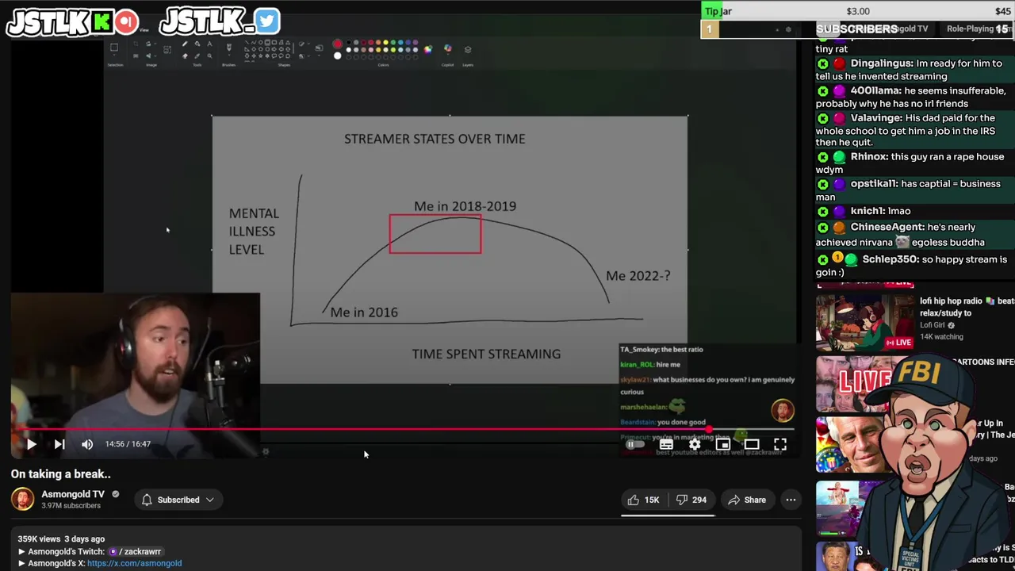The image size is (1015, 571).
Task: Open the YouTube player settings gear
Action: (x=695, y=445)
